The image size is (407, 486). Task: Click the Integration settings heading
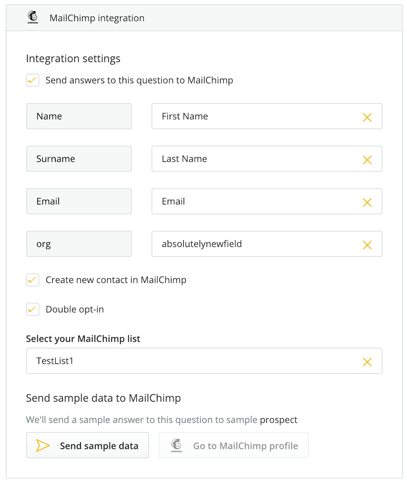click(73, 59)
